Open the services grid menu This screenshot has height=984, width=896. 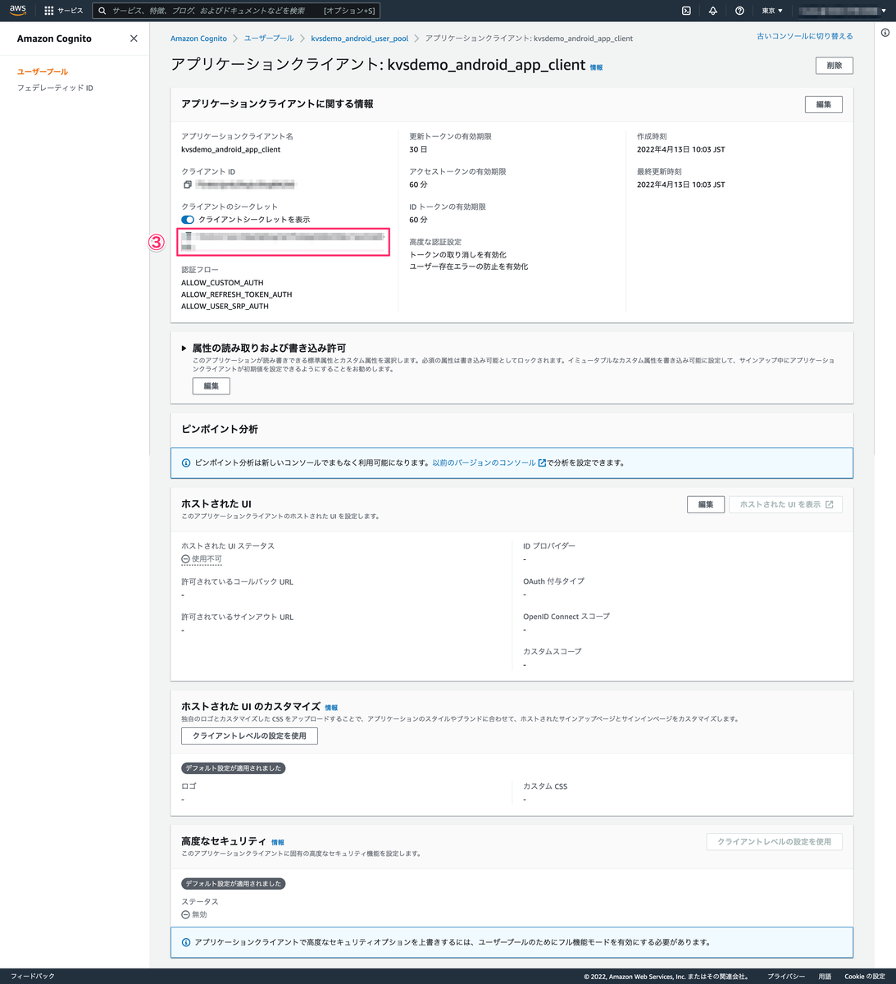pos(49,11)
